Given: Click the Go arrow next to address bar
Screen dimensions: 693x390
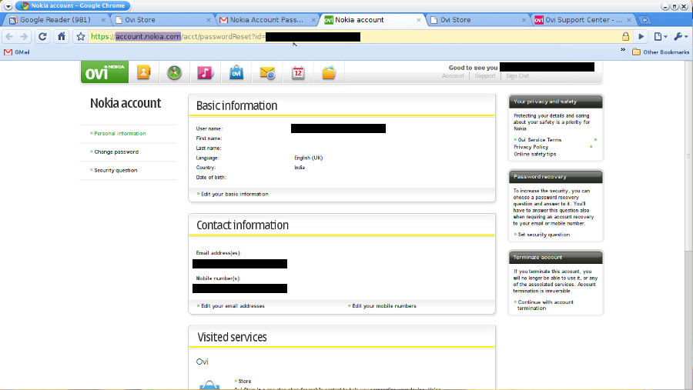Looking at the screenshot, I should coord(641,37).
